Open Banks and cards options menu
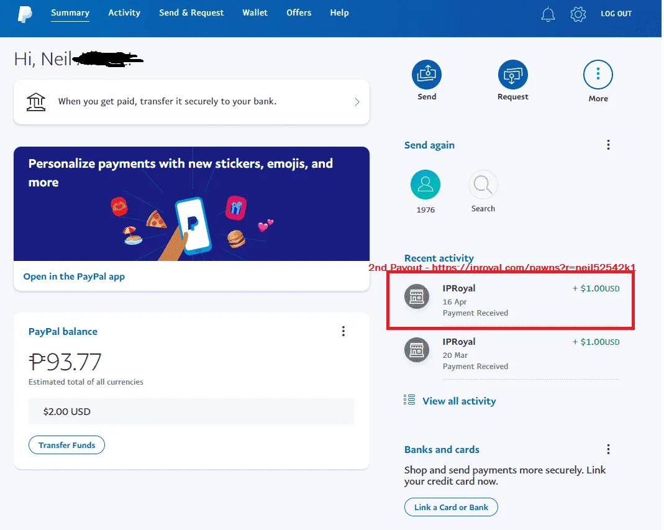The width and height of the screenshot is (664, 530). click(608, 449)
